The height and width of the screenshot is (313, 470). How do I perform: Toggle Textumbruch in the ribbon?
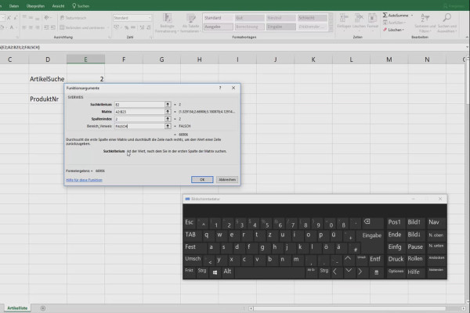pyautogui.click(x=74, y=18)
